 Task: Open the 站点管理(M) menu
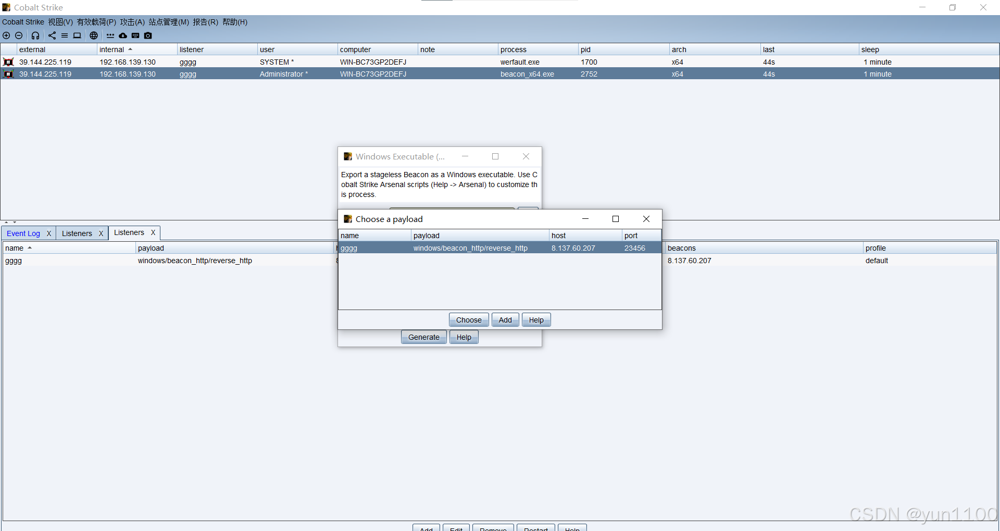[x=169, y=22]
